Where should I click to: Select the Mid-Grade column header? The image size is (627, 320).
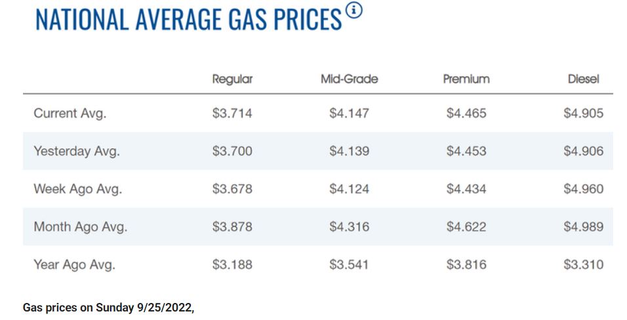point(349,79)
